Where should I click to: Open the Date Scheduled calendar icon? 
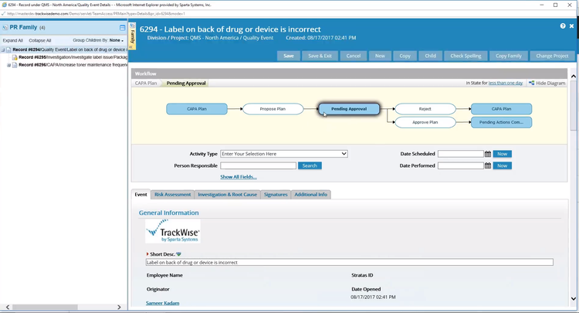[488, 154]
